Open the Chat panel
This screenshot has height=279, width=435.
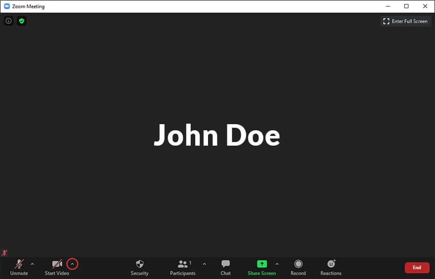(x=225, y=267)
